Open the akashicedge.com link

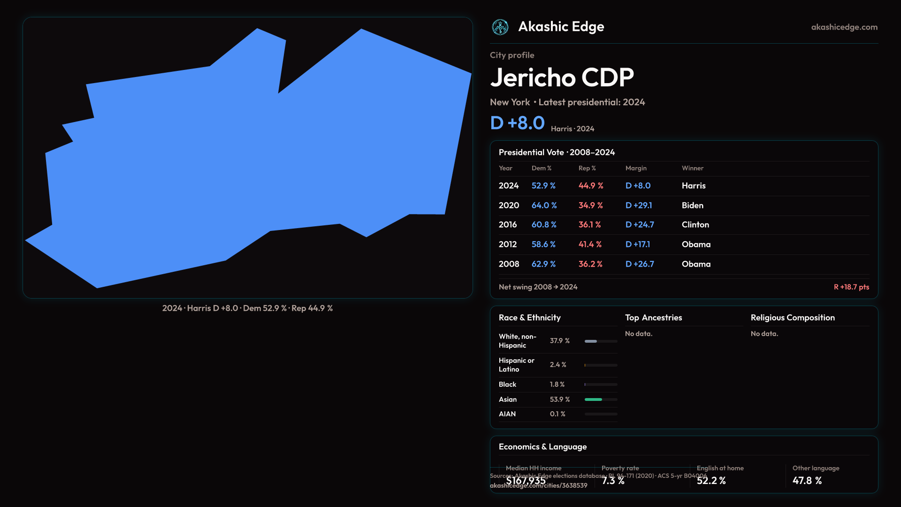[844, 27]
